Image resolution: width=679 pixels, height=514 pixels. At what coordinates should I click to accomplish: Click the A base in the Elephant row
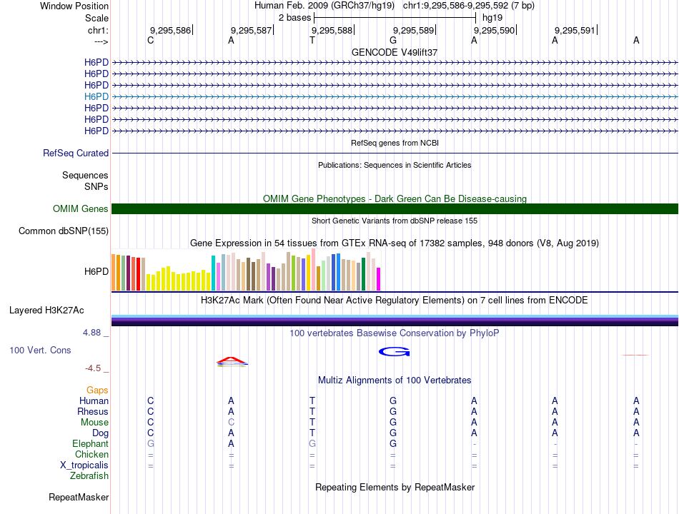click(x=232, y=443)
